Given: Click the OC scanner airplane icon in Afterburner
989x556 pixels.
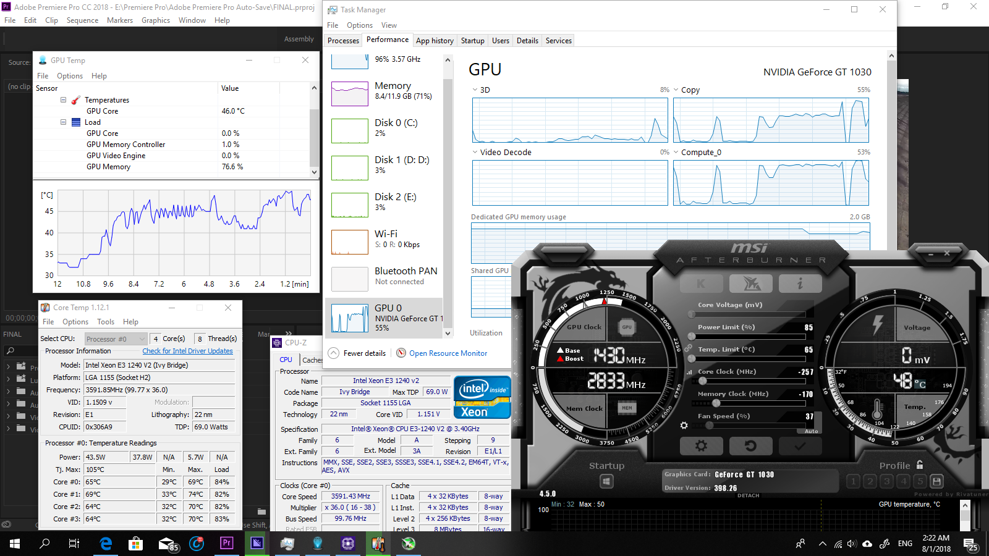Looking at the screenshot, I should coord(751,284).
